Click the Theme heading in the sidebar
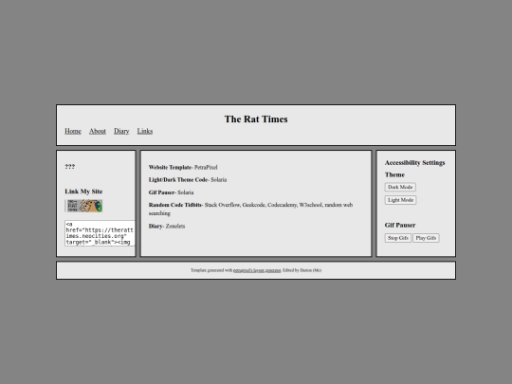The image size is (512, 384). 394,174
